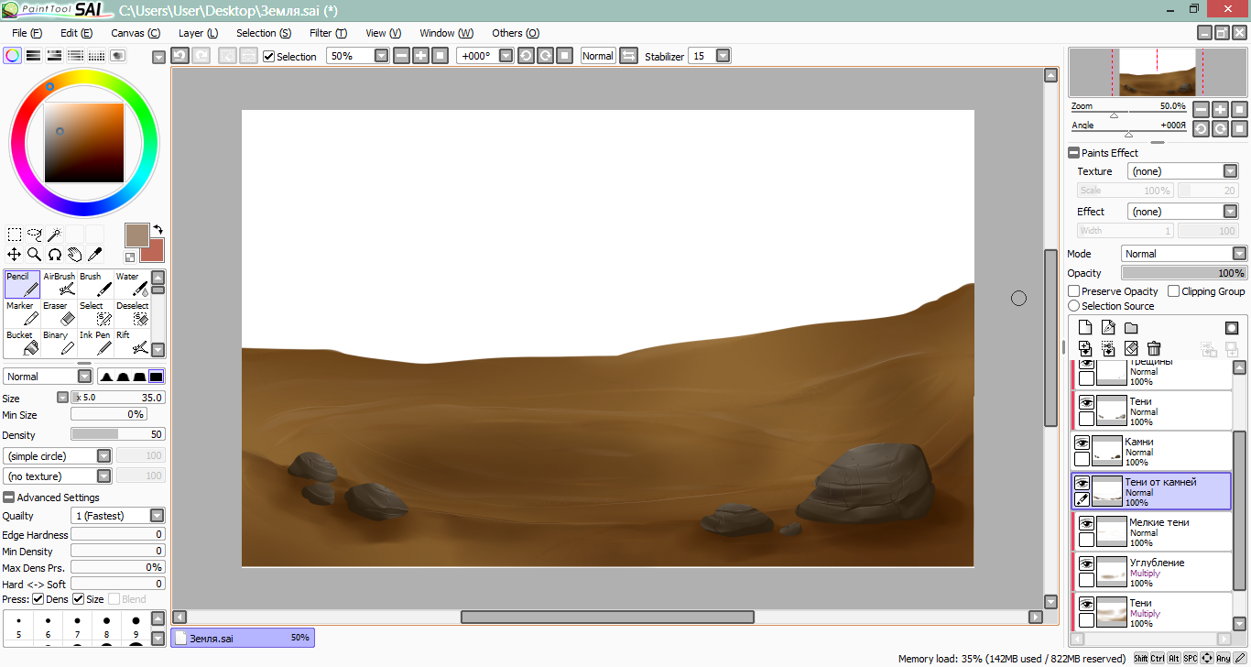Create a new layer folder
The width and height of the screenshot is (1251, 667).
tap(1131, 328)
